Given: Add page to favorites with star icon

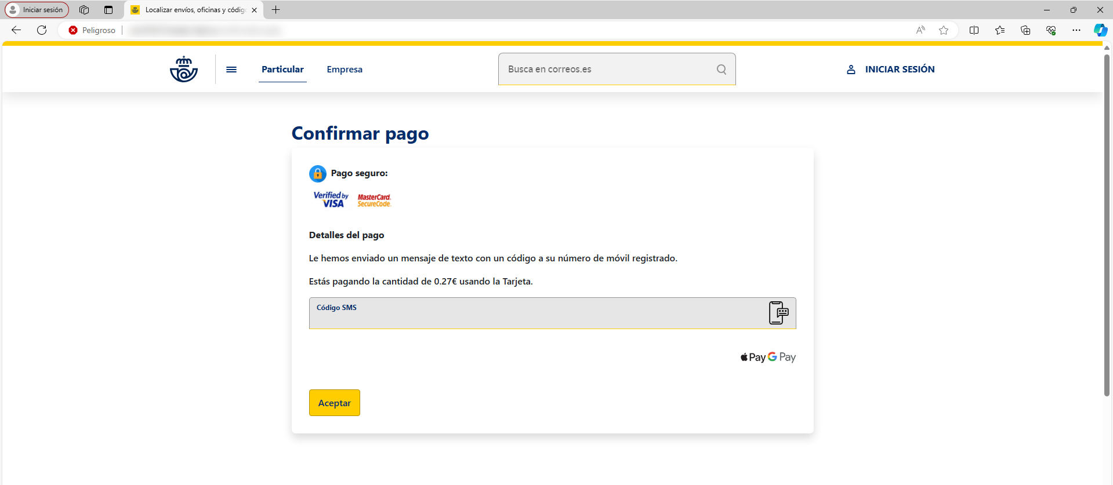Looking at the screenshot, I should click(944, 30).
